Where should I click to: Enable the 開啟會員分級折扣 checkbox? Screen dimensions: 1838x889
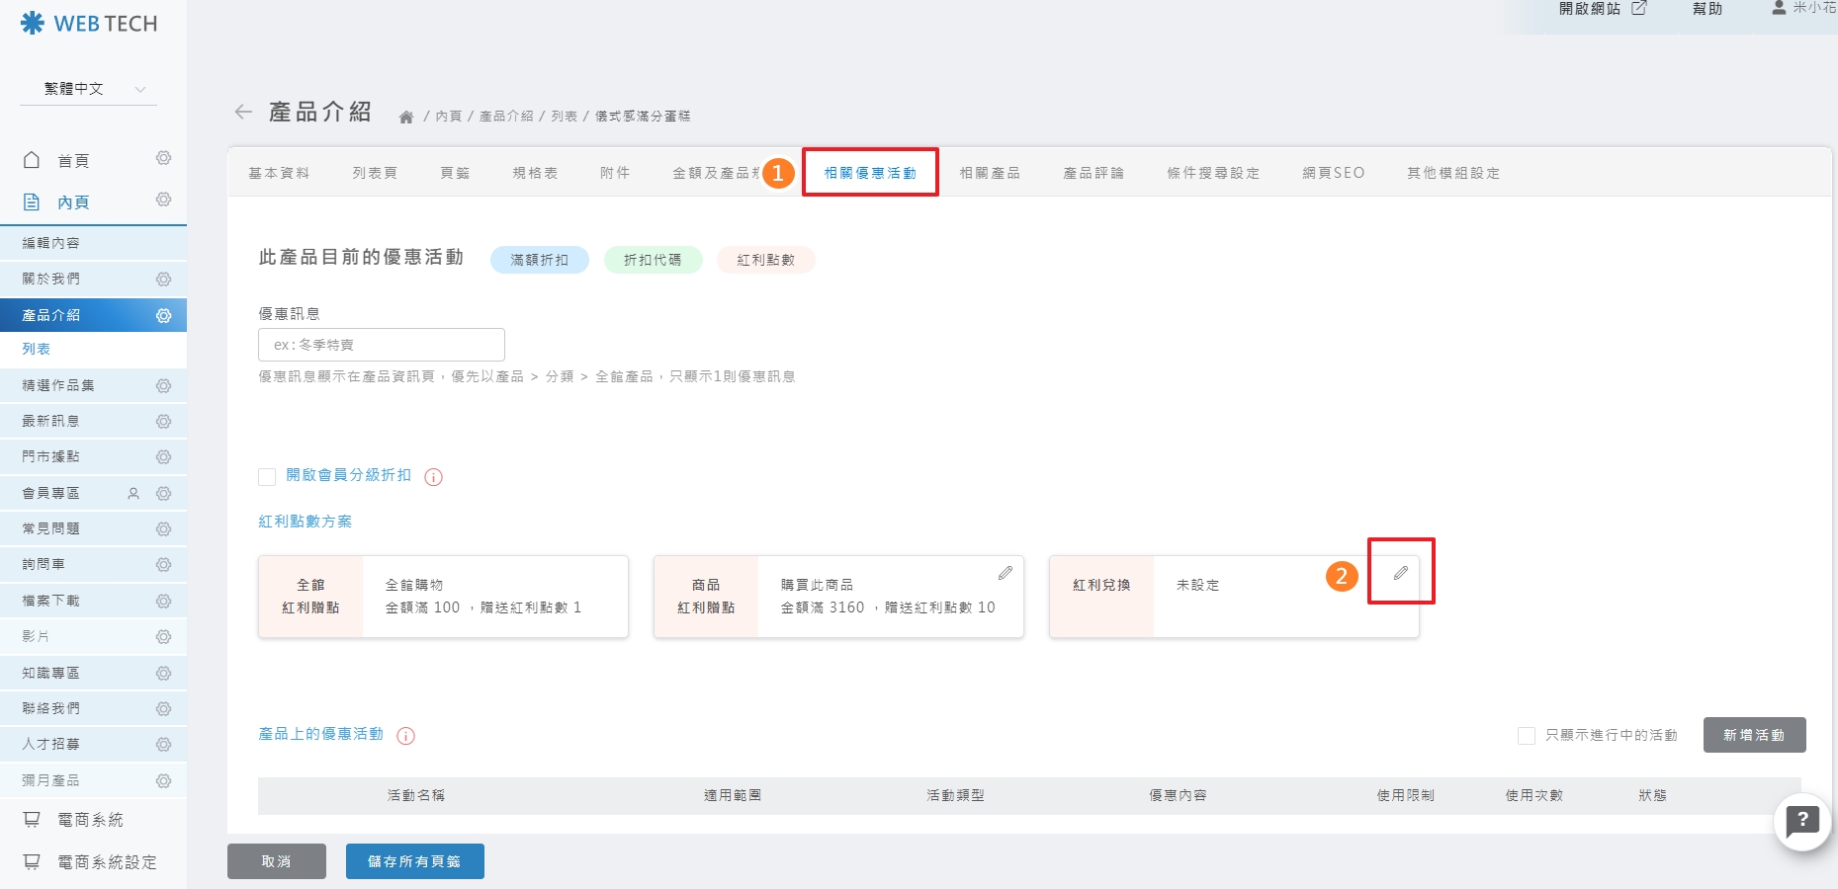pyautogui.click(x=265, y=476)
